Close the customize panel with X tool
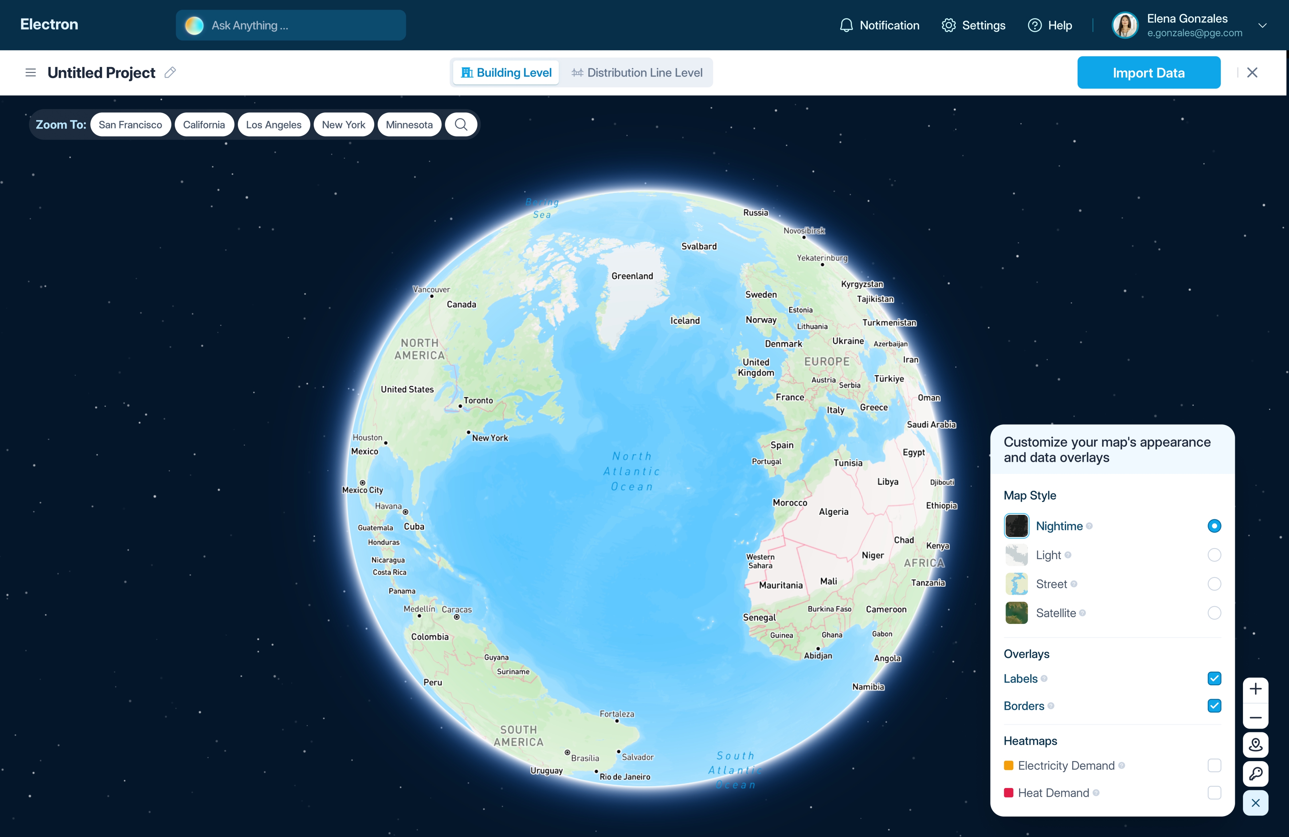The image size is (1289, 837). click(1255, 803)
